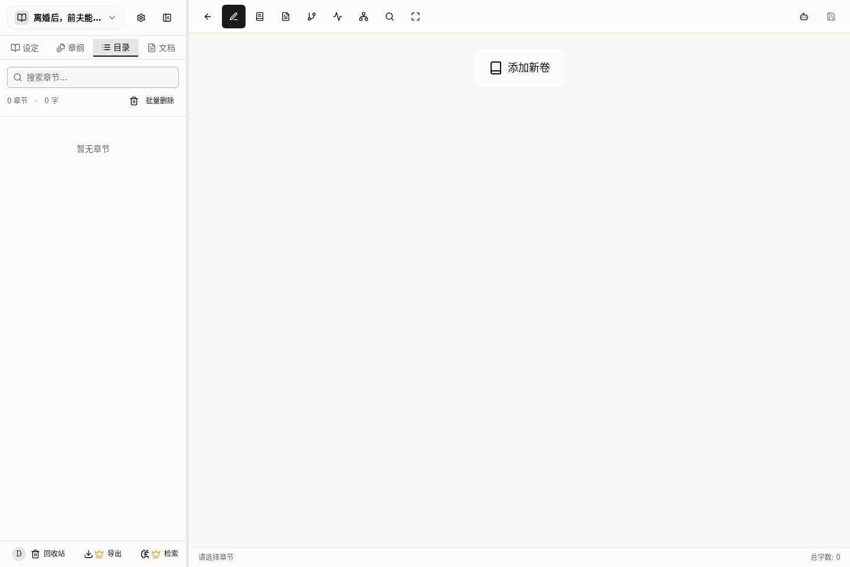
Task: Enter fullscreen mode via the expand icon
Action: tap(416, 17)
